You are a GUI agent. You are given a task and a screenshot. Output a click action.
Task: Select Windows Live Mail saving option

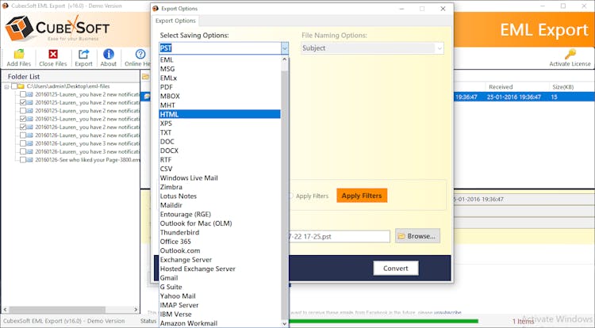point(220,178)
